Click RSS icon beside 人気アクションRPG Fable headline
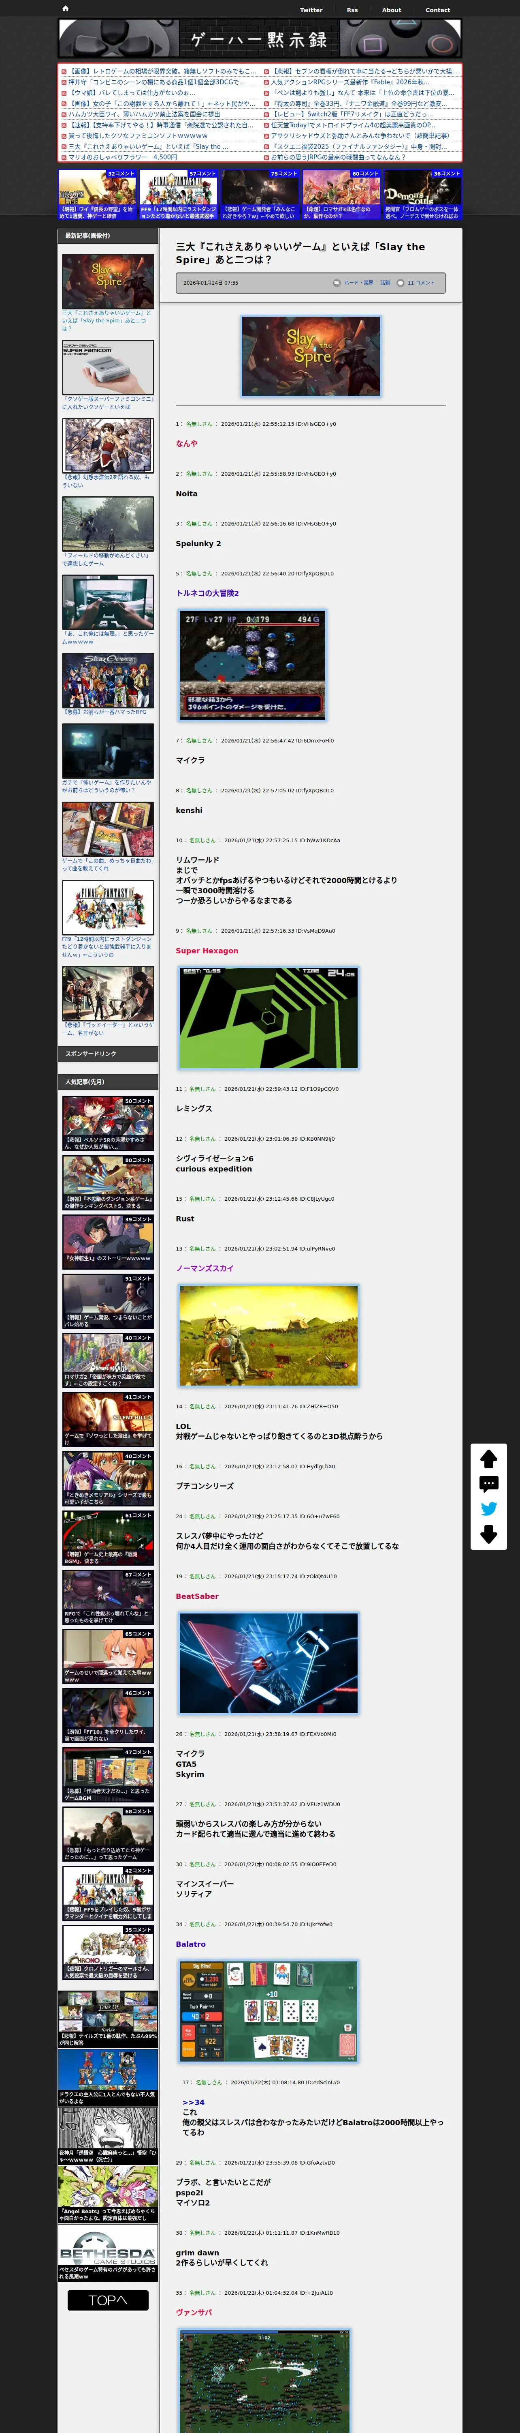 point(266,82)
